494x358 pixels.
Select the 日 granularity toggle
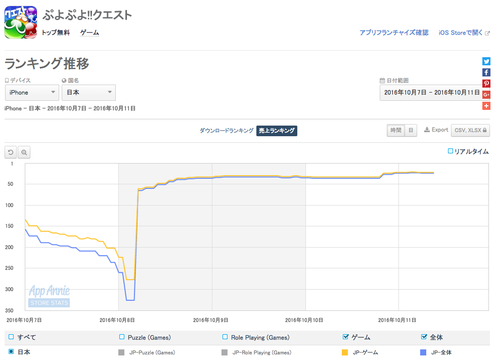click(411, 130)
